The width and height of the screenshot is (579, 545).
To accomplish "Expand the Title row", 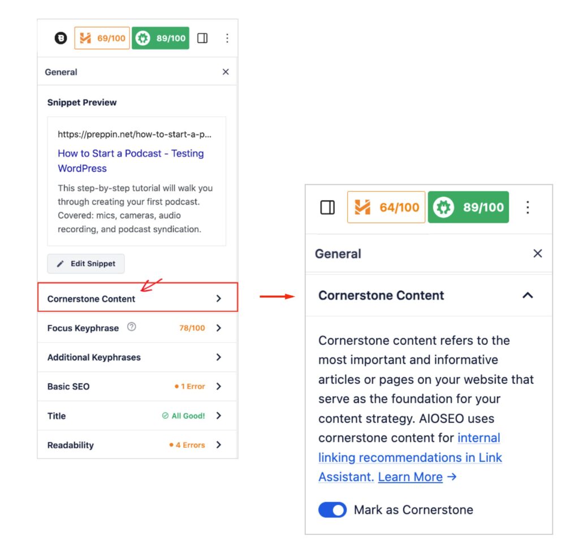I will 137,416.
